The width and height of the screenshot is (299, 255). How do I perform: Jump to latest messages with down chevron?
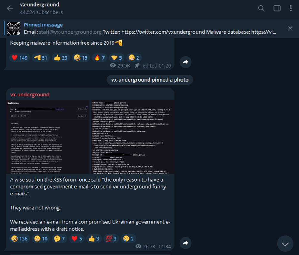click(x=285, y=244)
